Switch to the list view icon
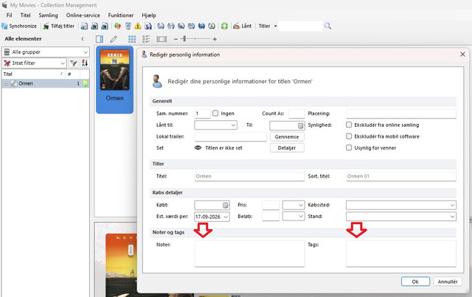 click(146, 39)
